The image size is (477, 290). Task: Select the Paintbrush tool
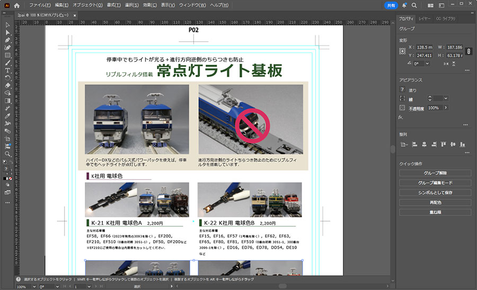tap(7, 63)
